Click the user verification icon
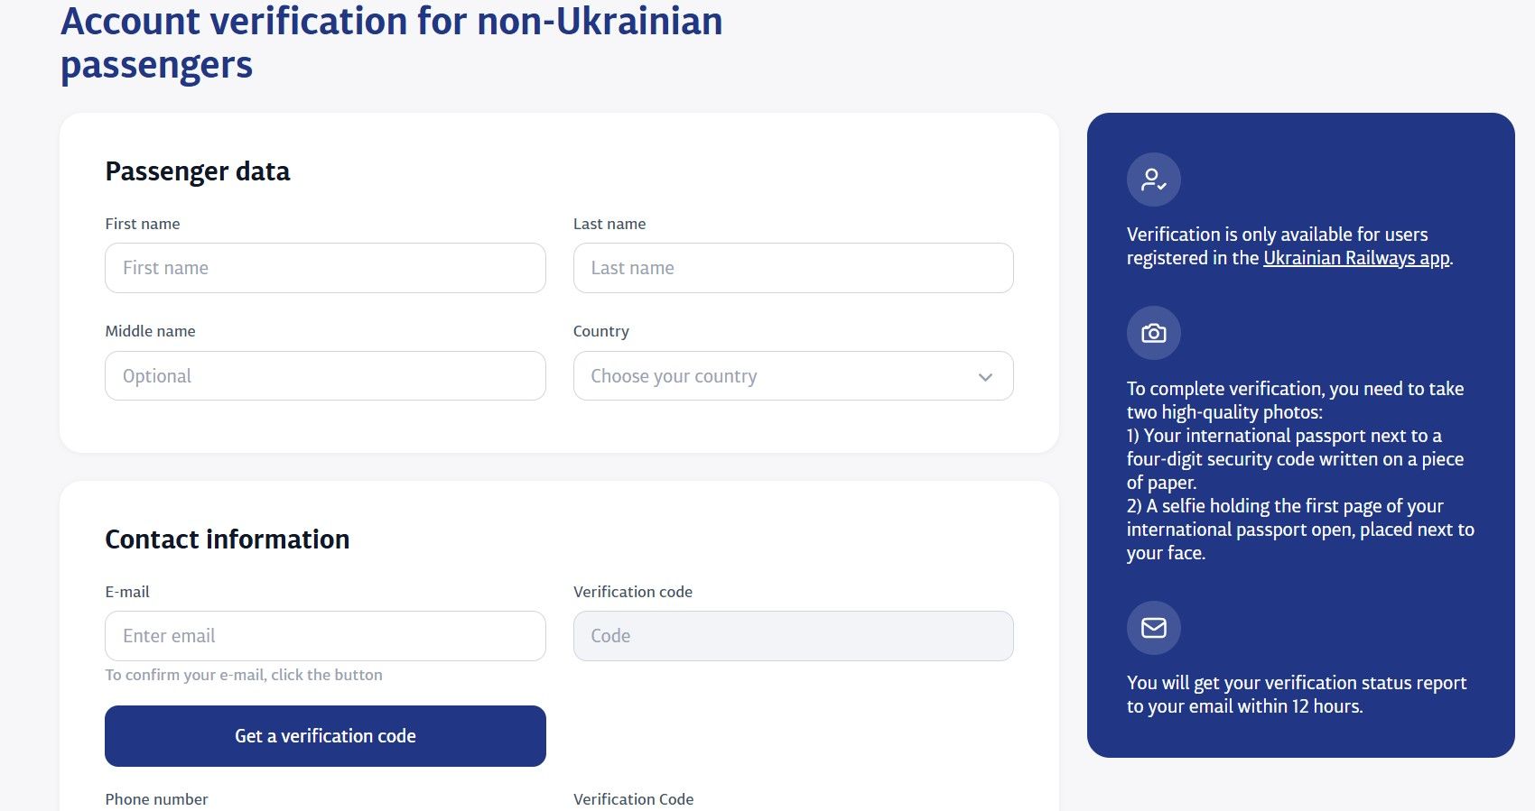This screenshot has width=1535, height=811. tap(1153, 180)
